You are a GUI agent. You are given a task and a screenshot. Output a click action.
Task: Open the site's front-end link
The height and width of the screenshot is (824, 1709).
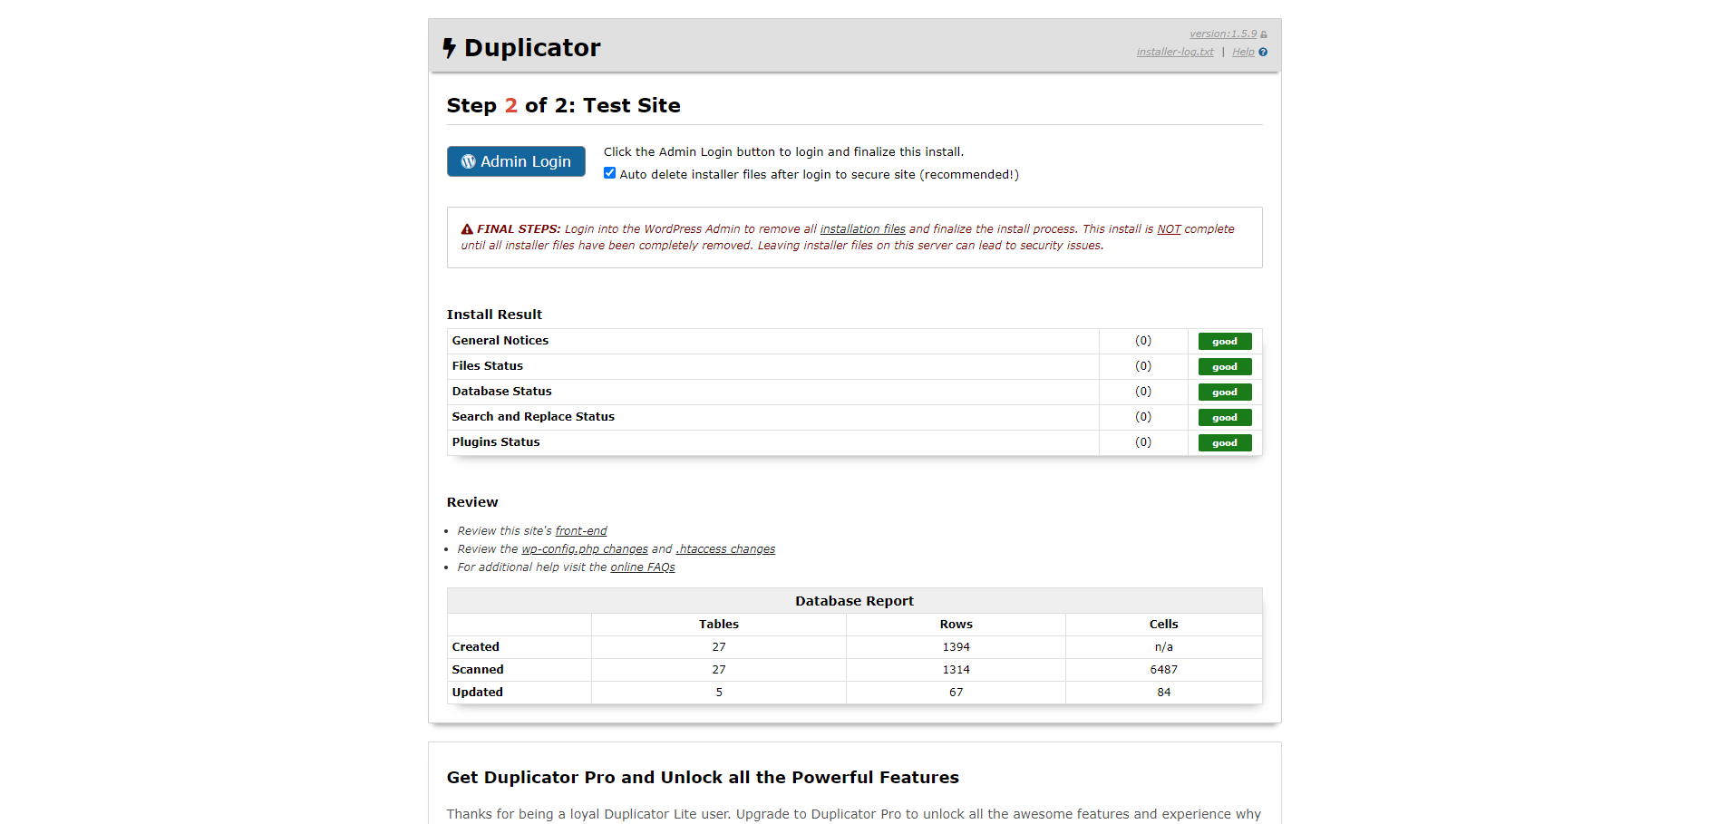[581, 531]
